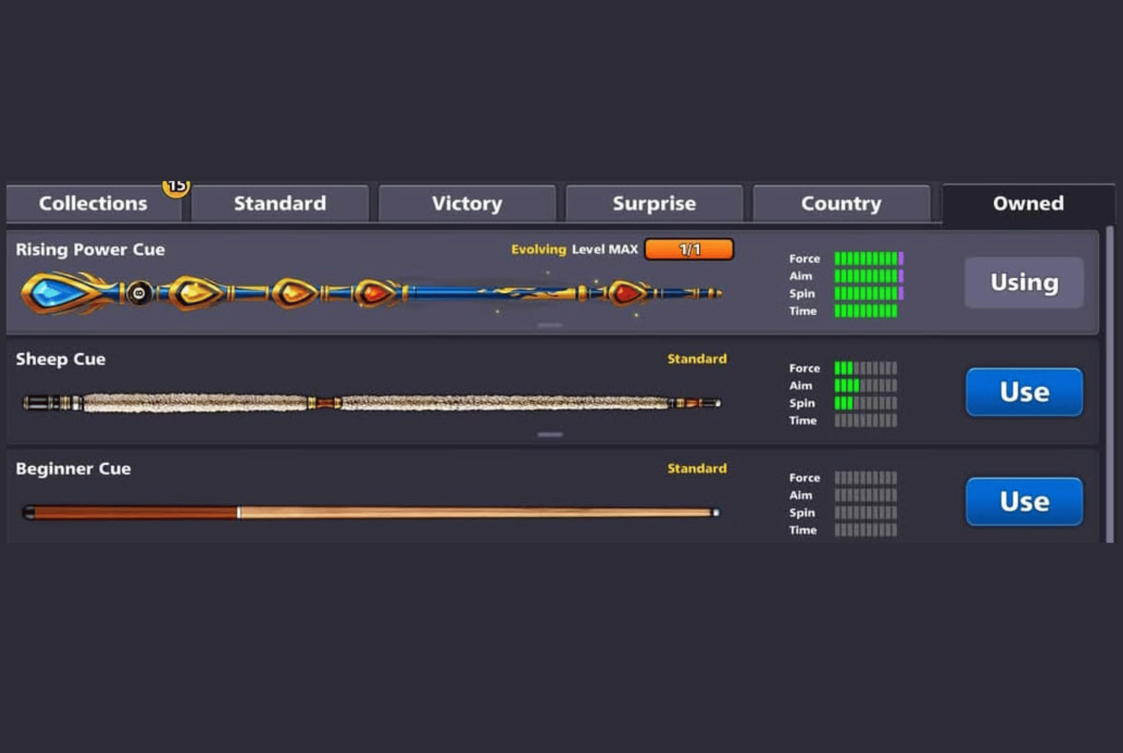Viewport: 1123px width, 753px height.
Task: Open the Collections tab
Action: point(94,204)
